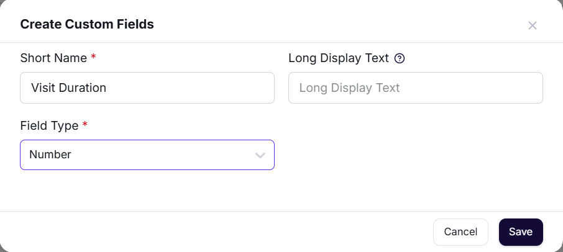Click the Field Type label
The height and width of the screenshot is (252, 563).
(49, 126)
